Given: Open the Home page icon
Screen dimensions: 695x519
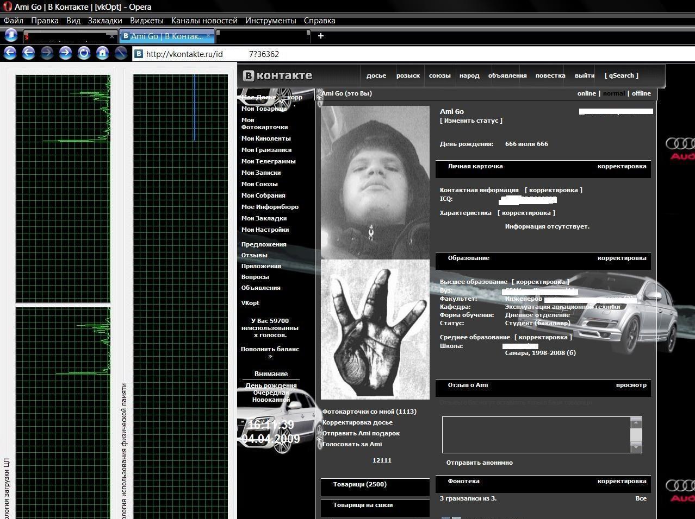Looking at the screenshot, I should 102,53.
